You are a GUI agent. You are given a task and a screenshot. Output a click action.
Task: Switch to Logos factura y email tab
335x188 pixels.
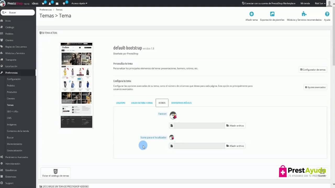[x=142, y=103]
